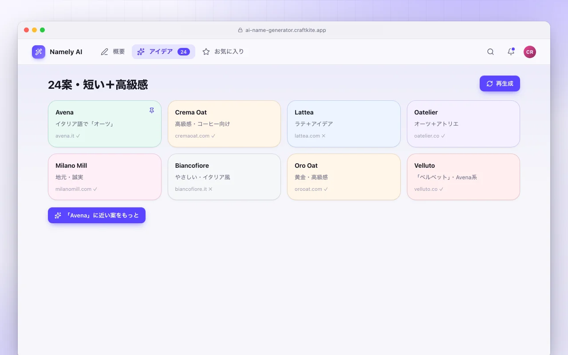The width and height of the screenshot is (568, 355).
Task: Click the ラテ+アイデア description
Action: pos(314,124)
